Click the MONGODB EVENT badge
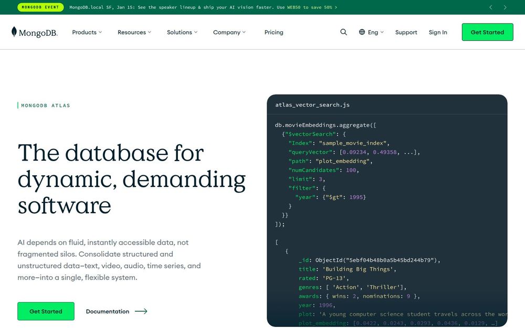 coord(40,7)
